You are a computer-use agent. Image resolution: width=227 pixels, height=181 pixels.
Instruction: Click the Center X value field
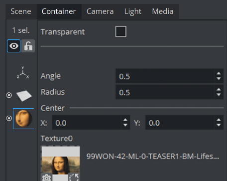87,123
